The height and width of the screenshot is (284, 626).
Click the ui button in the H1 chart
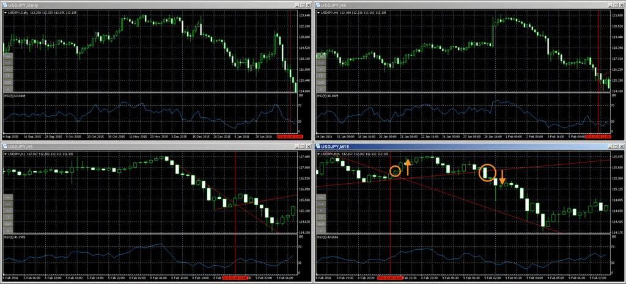(x=8, y=230)
